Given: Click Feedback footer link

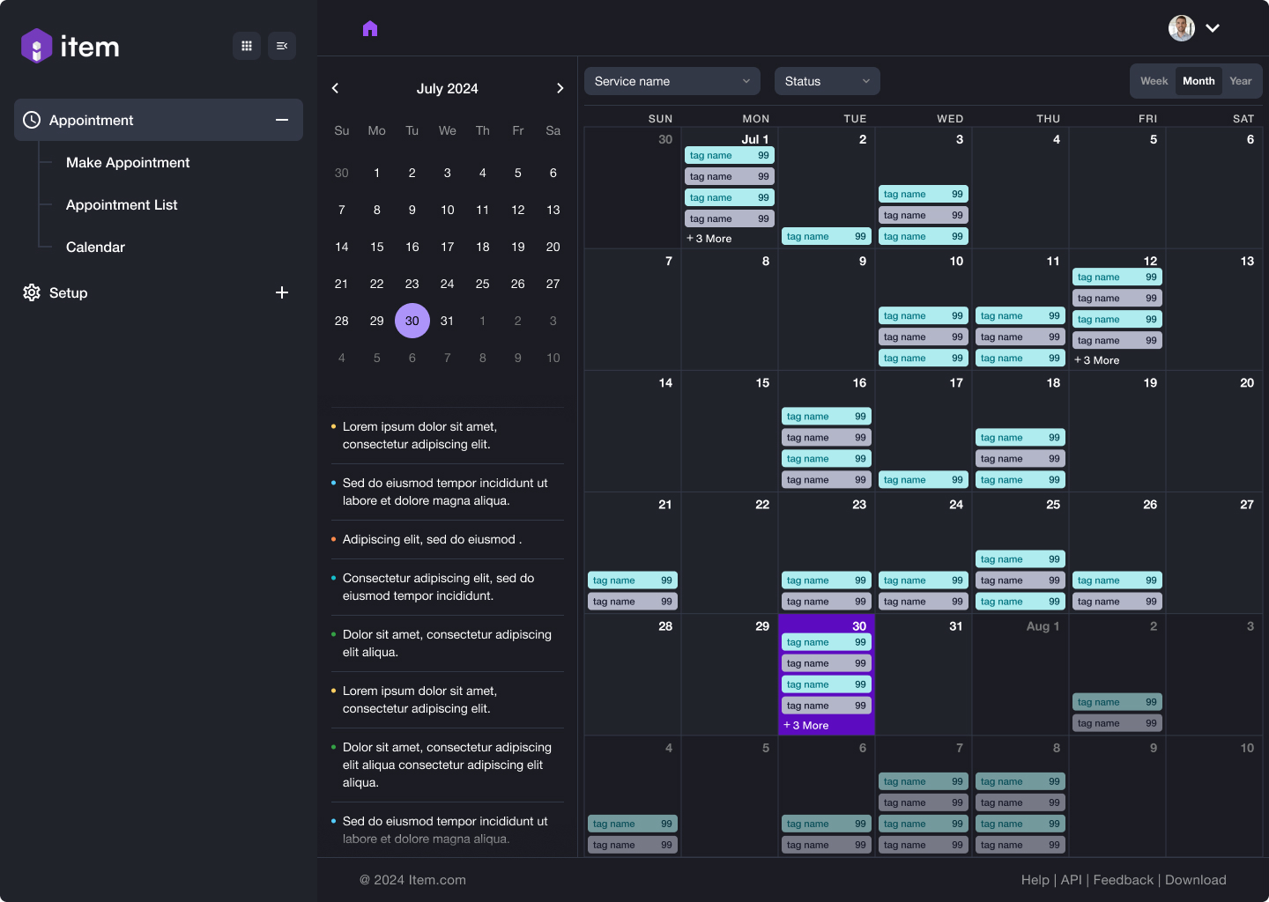Looking at the screenshot, I should point(1124,880).
